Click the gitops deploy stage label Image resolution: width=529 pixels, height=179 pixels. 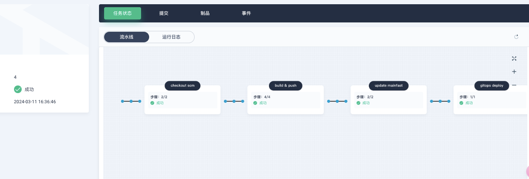[x=492, y=85]
